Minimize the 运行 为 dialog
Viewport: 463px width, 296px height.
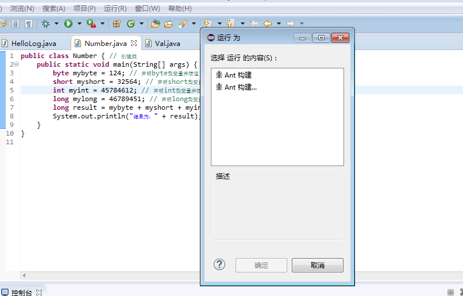pyautogui.click(x=302, y=38)
